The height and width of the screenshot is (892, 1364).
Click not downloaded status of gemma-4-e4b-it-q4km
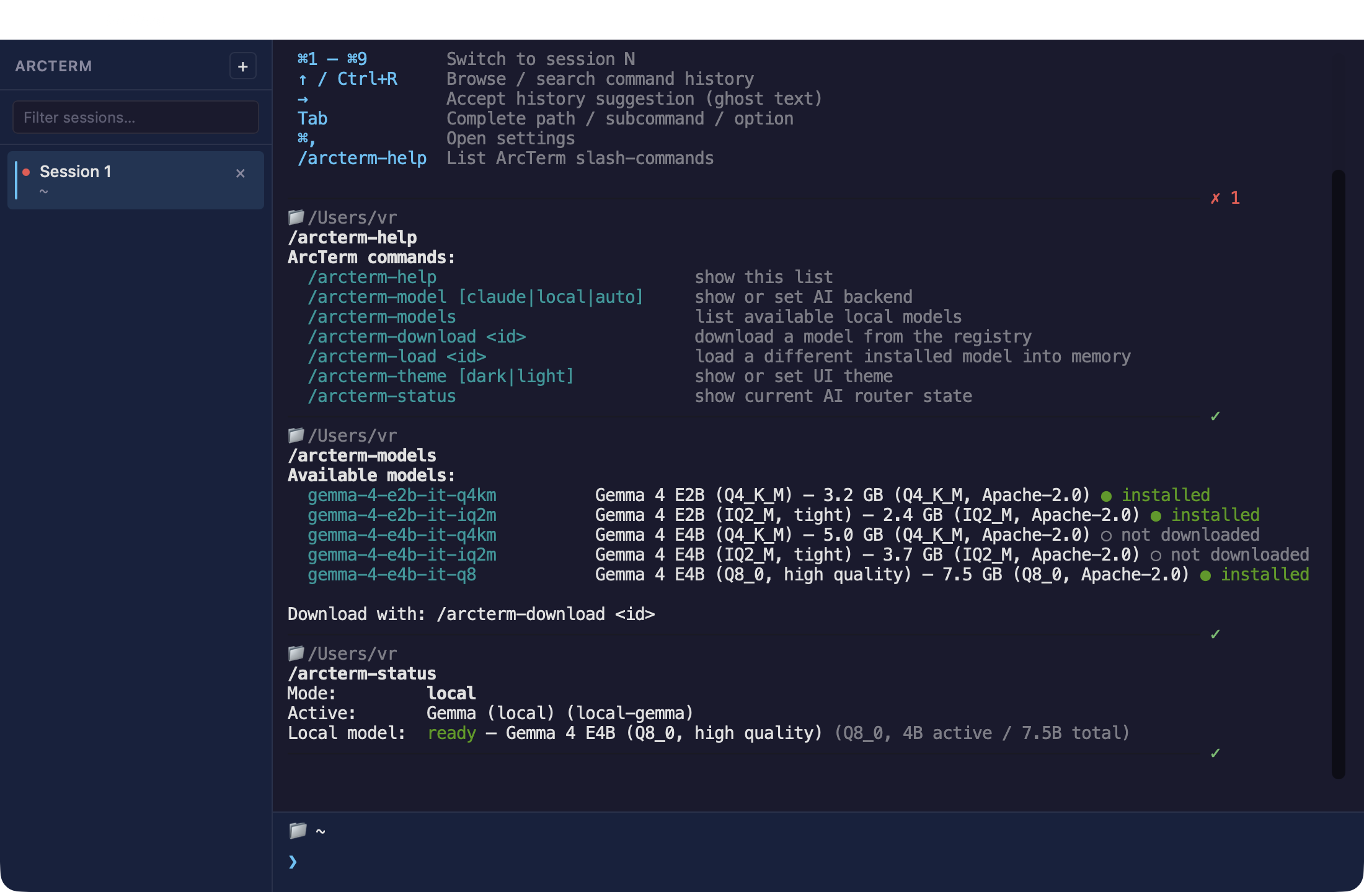[1180, 535]
